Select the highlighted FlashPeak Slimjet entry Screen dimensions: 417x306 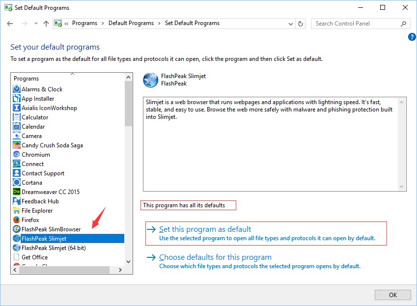pyautogui.click(x=72, y=239)
